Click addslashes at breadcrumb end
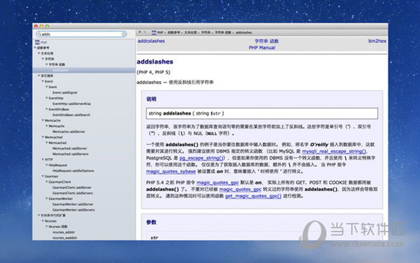This screenshot has width=420, height=263. coord(244,32)
